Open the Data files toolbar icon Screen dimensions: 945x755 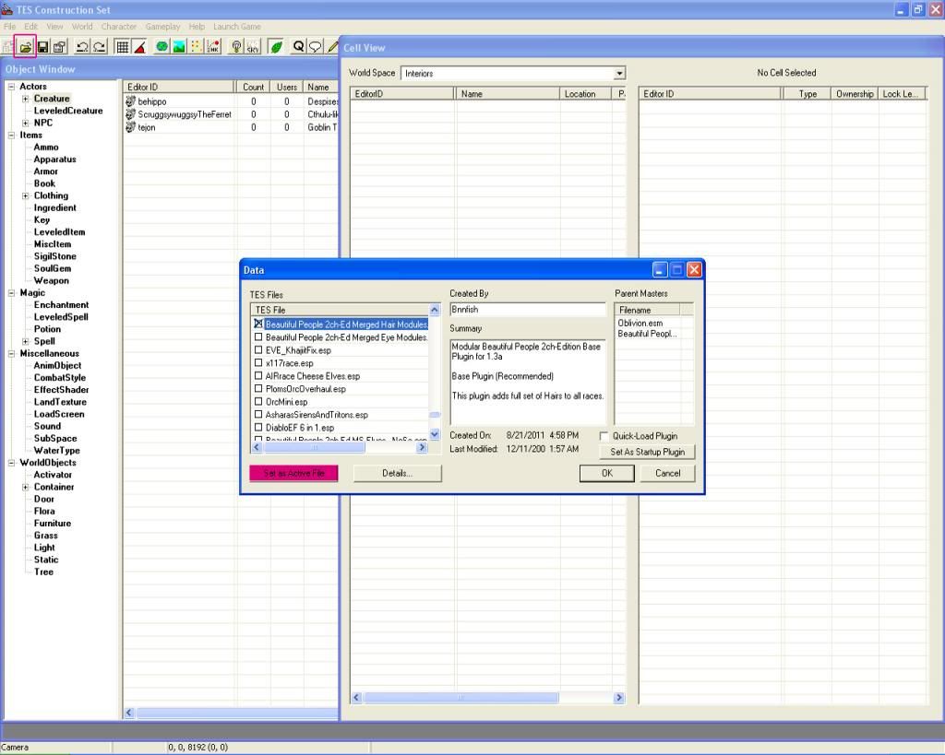coord(25,46)
